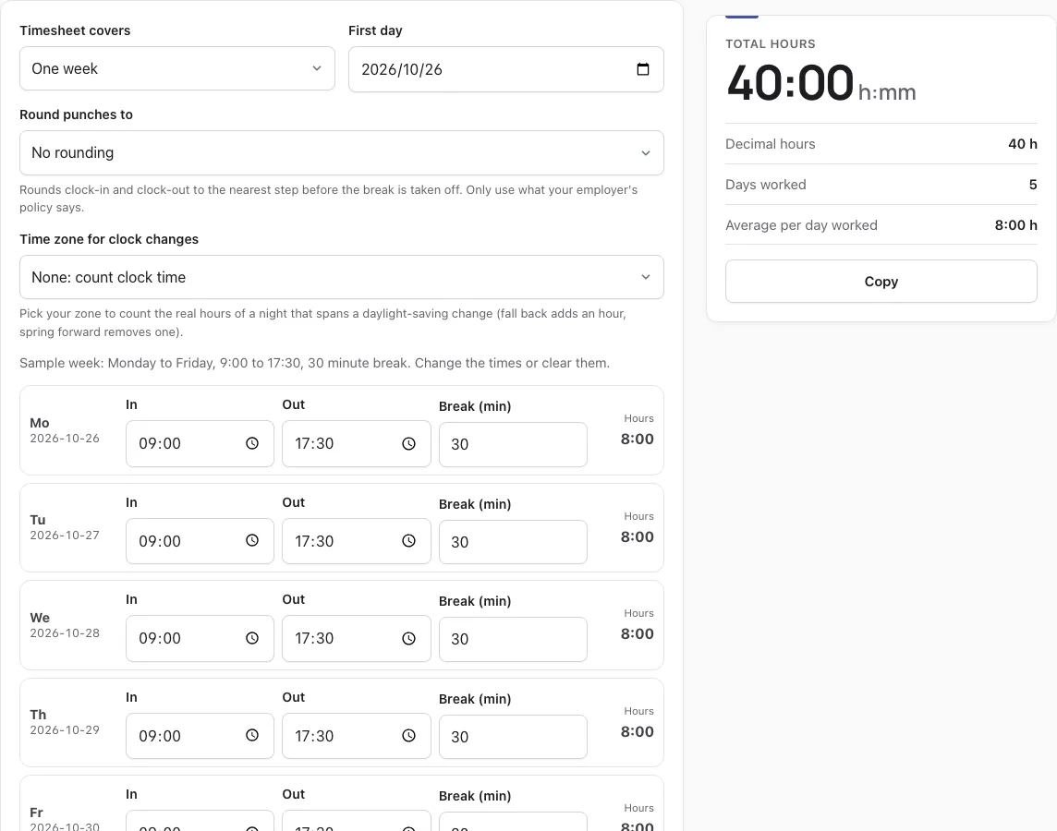The image size is (1057, 831).
Task: Open the clock picker for Thursday Out
Action: [x=408, y=735]
